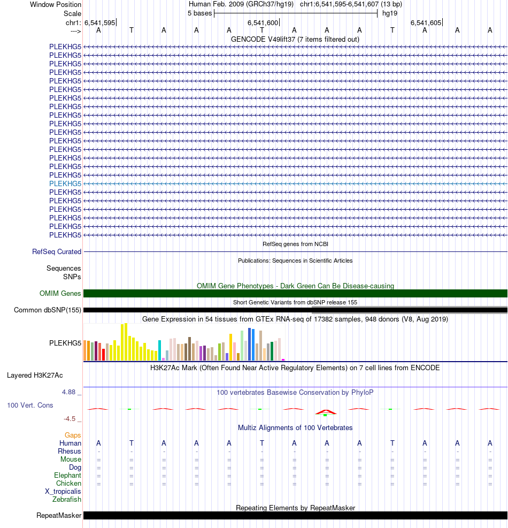Screen dimensions: 508x528
Task: Click the Layered H3K27Ac label
Action: coord(35,375)
